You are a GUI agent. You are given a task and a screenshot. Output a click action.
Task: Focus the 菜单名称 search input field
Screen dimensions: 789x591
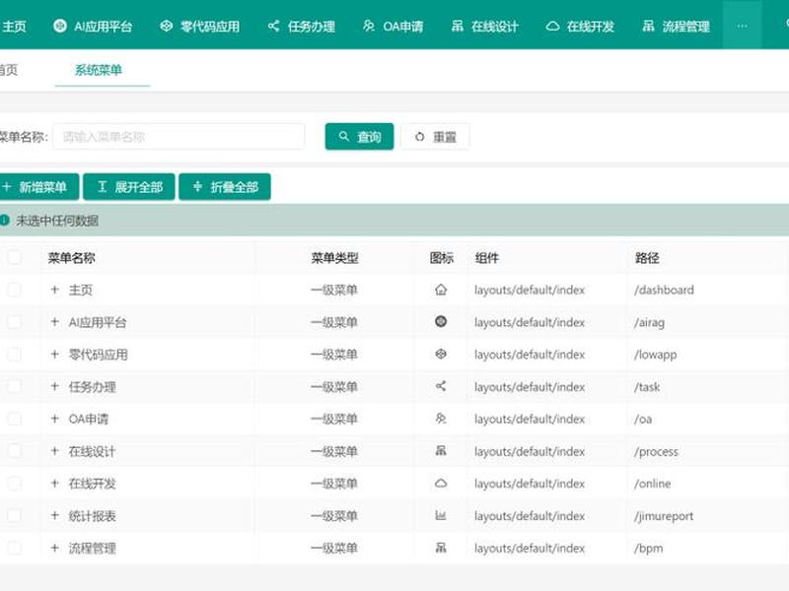tap(179, 137)
